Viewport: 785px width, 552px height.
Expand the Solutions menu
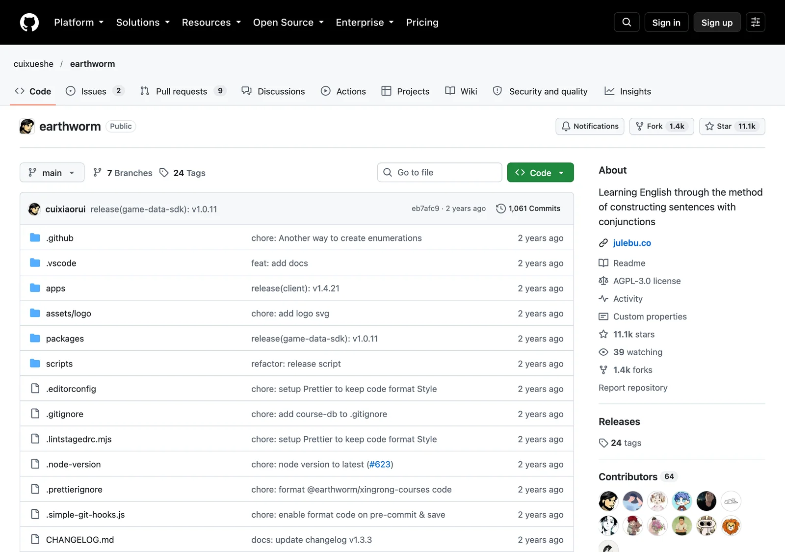[x=143, y=23]
